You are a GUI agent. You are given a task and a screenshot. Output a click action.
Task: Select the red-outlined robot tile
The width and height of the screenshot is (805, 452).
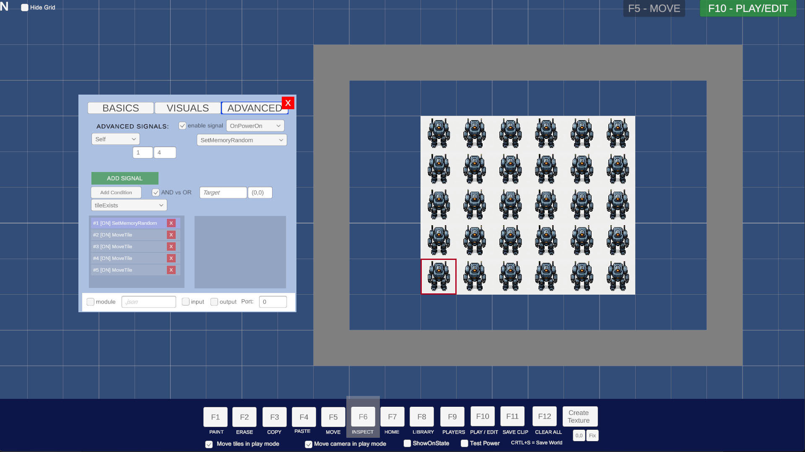click(439, 277)
